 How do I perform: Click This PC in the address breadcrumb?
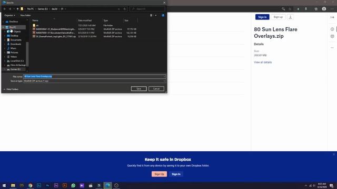(x=31, y=9)
